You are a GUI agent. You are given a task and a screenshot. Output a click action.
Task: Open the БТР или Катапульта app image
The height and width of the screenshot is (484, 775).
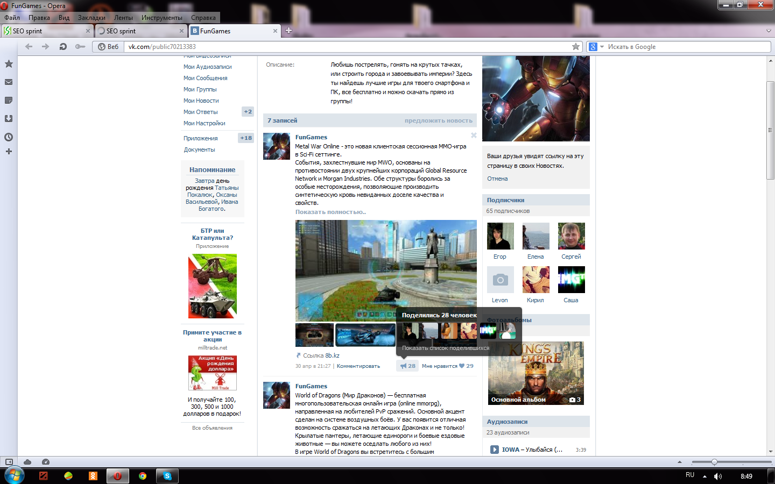212,286
